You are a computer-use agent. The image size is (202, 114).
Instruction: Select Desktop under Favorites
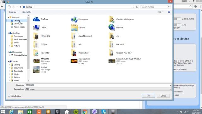pyautogui.click(x=17, y=21)
